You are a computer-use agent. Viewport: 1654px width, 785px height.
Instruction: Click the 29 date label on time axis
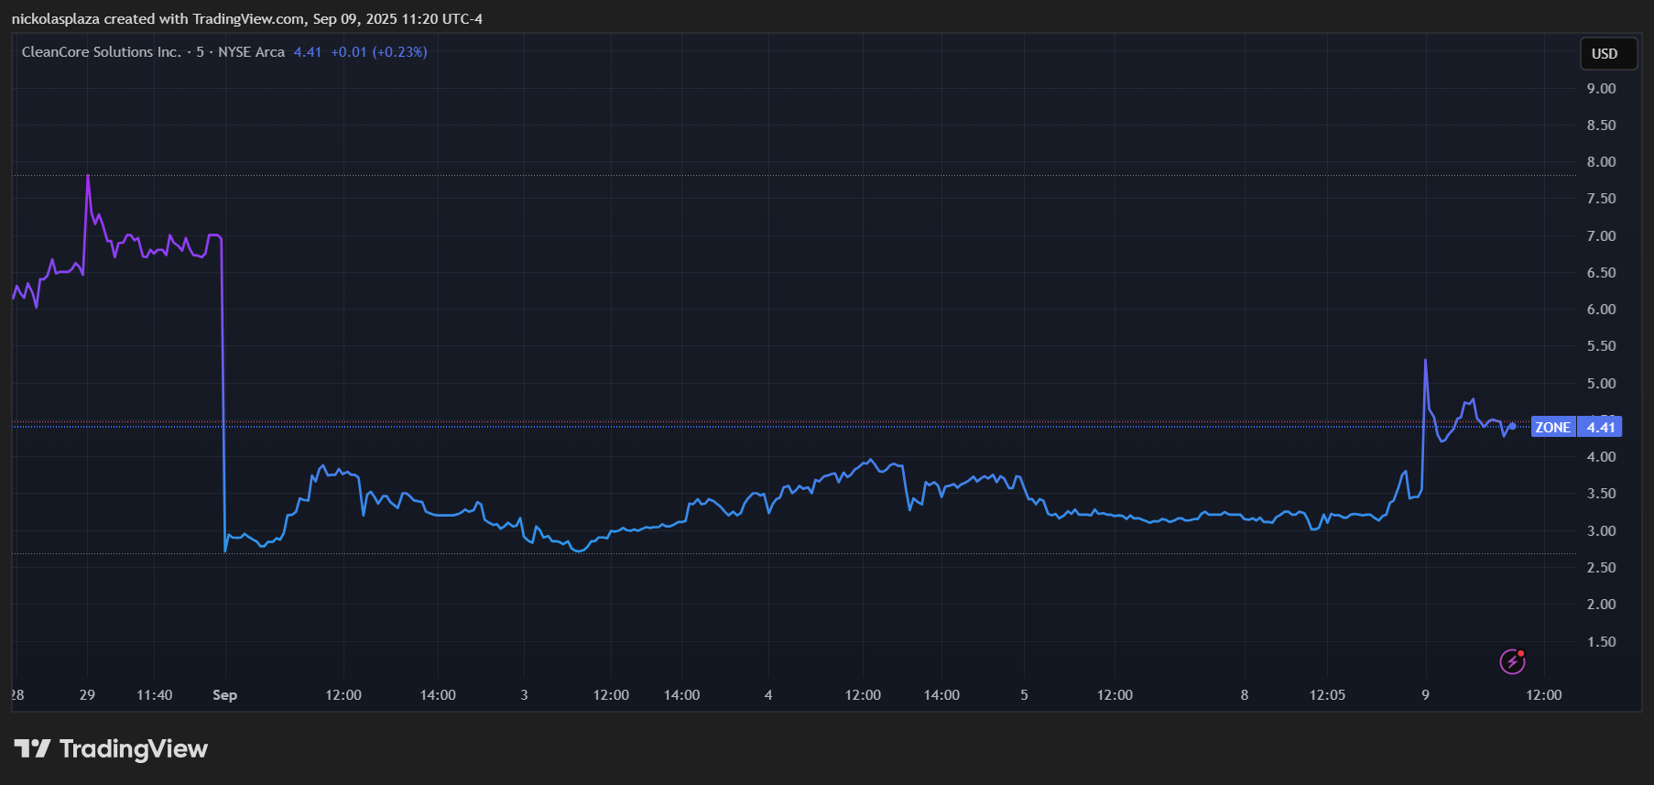(x=87, y=695)
